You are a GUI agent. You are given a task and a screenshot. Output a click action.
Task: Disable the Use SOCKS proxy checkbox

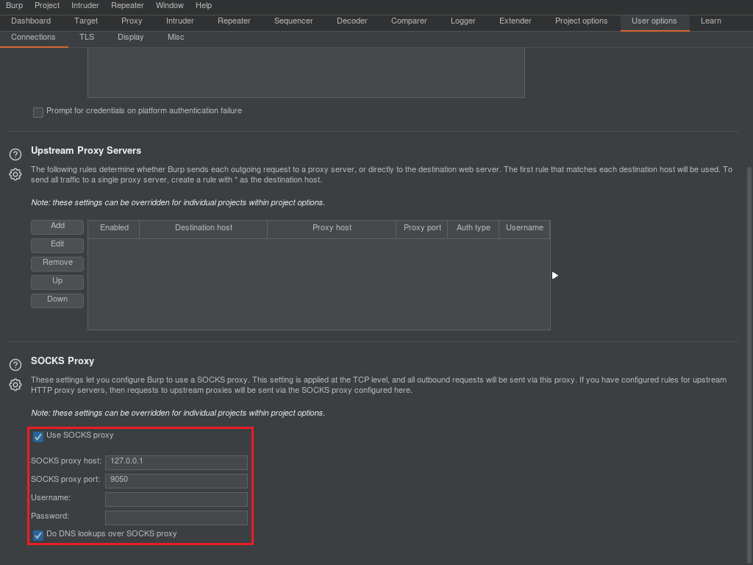(x=38, y=436)
